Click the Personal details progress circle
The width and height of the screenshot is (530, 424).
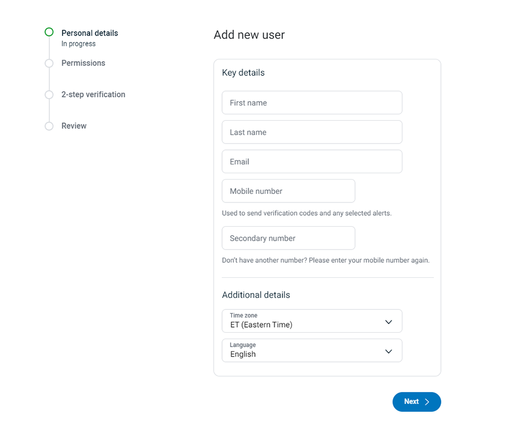[49, 32]
